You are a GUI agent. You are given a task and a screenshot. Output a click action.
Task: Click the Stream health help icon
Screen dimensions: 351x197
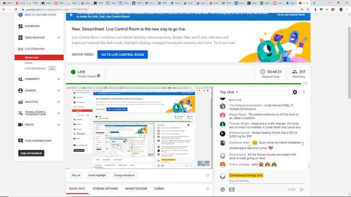pyautogui.click(x=99, y=76)
